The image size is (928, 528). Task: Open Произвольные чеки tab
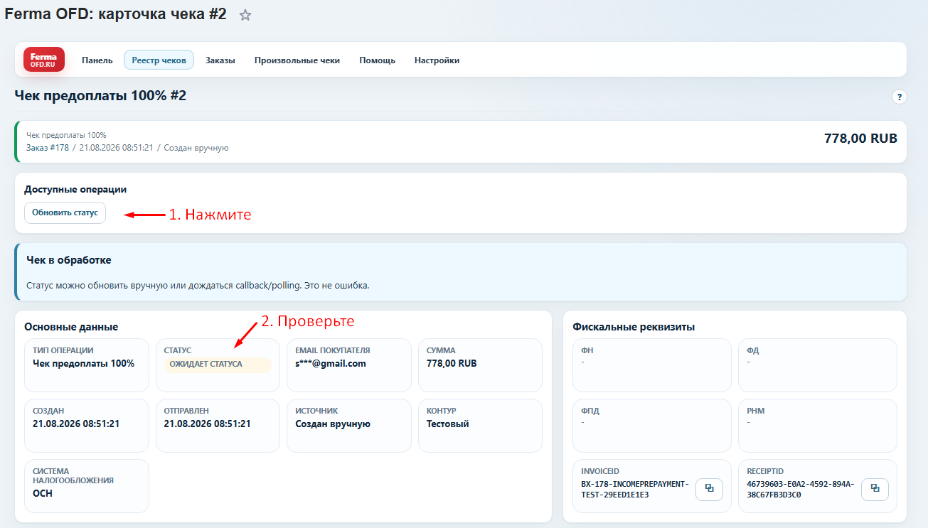click(x=297, y=60)
